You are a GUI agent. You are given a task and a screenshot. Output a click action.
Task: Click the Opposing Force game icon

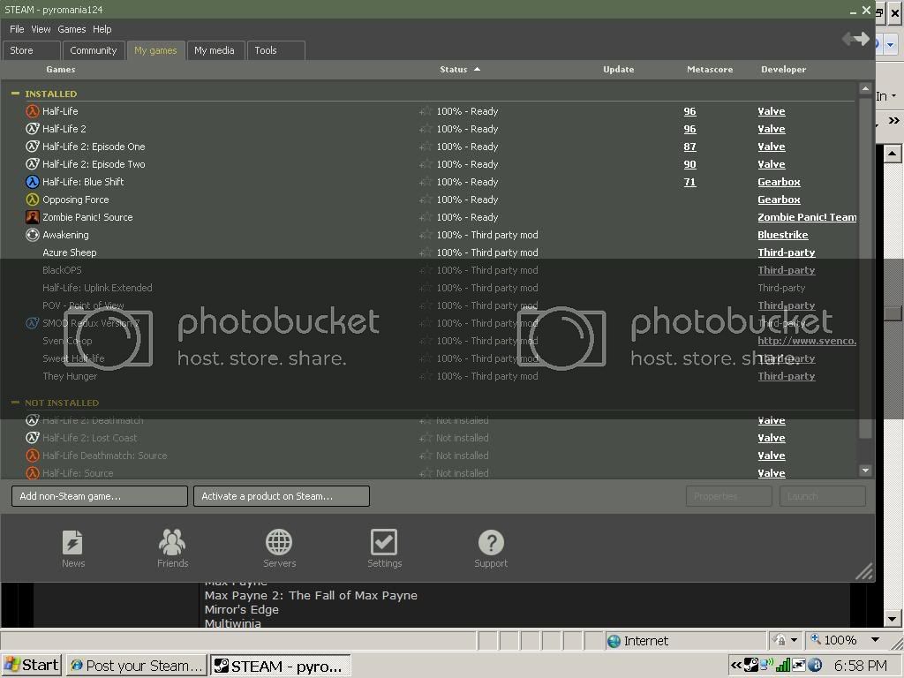point(33,200)
